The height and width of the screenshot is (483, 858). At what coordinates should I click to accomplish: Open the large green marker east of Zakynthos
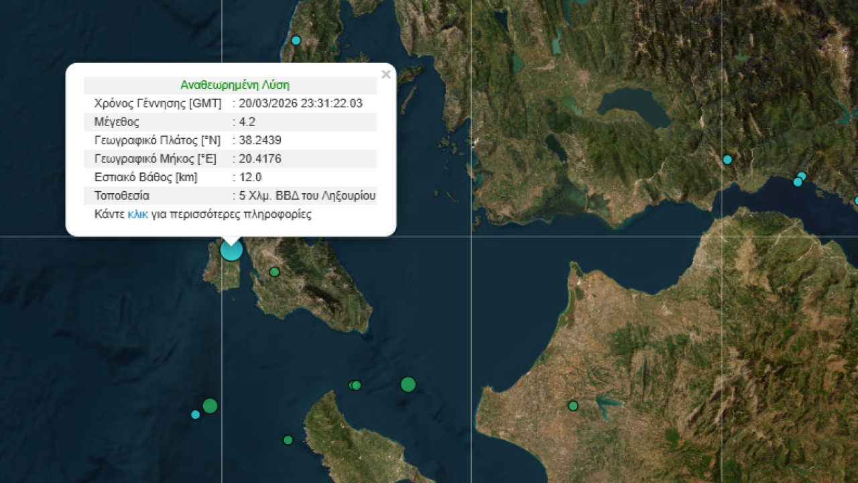pos(408,384)
